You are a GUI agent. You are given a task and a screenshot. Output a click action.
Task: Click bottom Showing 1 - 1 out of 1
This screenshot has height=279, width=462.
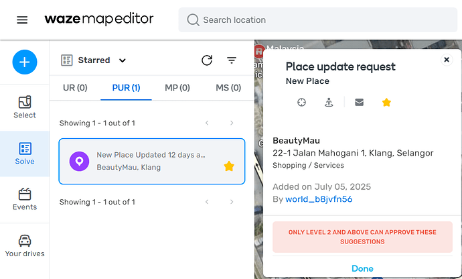97,202
